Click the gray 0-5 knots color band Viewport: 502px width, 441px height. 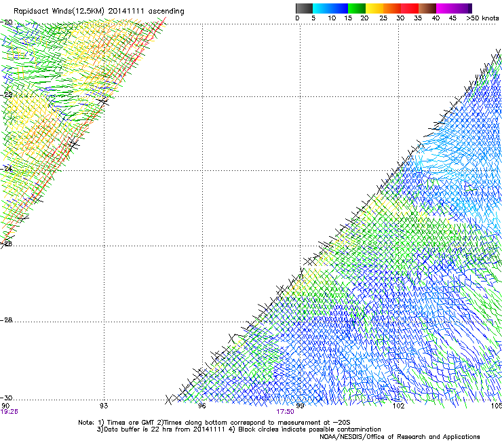coord(304,8)
